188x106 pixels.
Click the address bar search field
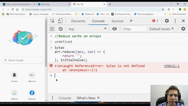coord(91,9)
